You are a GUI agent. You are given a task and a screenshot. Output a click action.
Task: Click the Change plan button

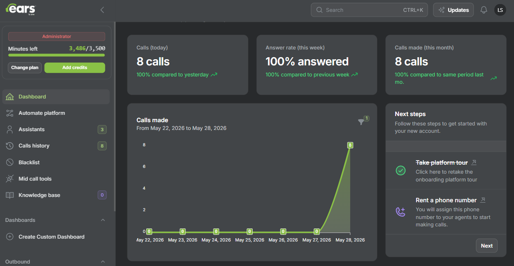(x=25, y=68)
